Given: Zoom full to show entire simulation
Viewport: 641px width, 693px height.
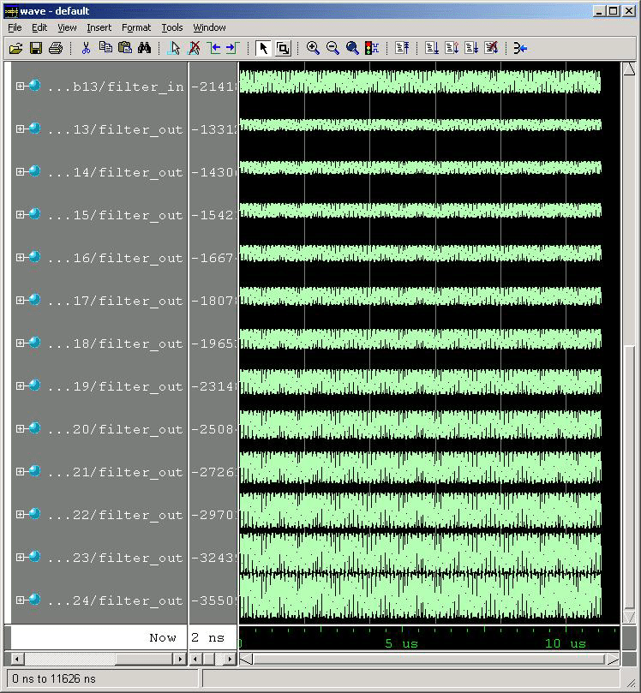Looking at the screenshot, I should click(x=352, y=48).
